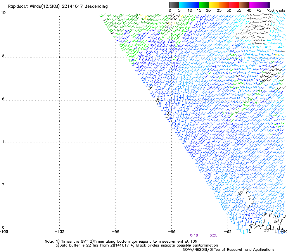Viewport: 287px width, 252px height.
Task: Select the '35' label under the color bar
Action: 239,10
